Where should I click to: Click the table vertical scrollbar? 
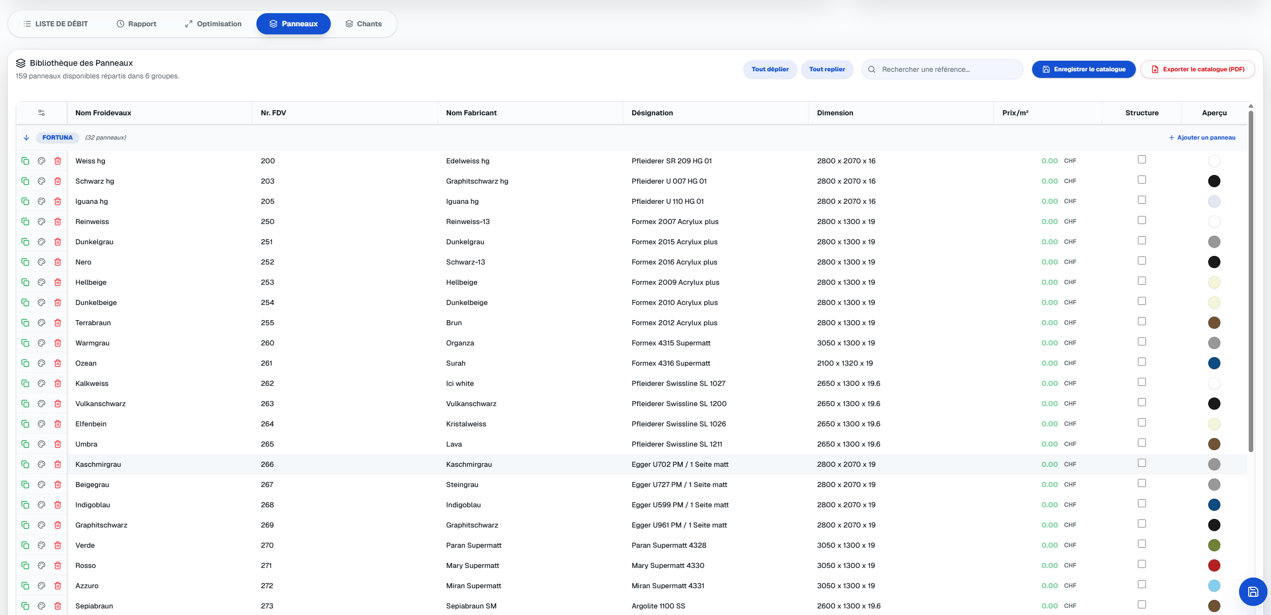coord(1251,281)
